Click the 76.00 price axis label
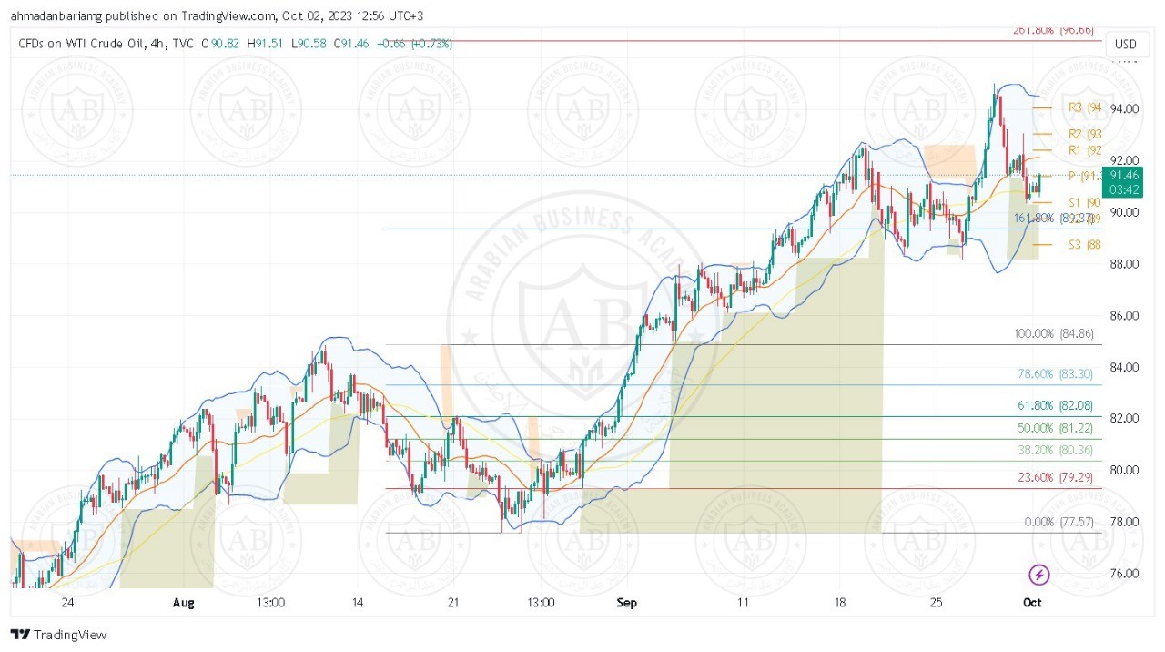The image size is (1165, 652). click(1124, 574)
